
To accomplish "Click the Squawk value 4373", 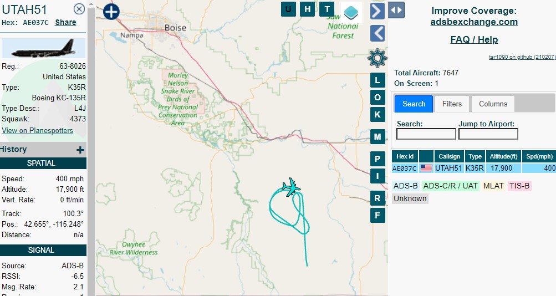I will (78, 119).
